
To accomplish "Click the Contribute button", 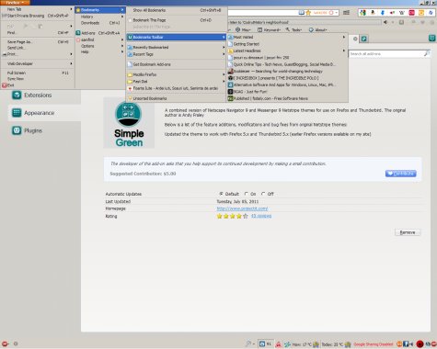I will [x=401, y=174].
